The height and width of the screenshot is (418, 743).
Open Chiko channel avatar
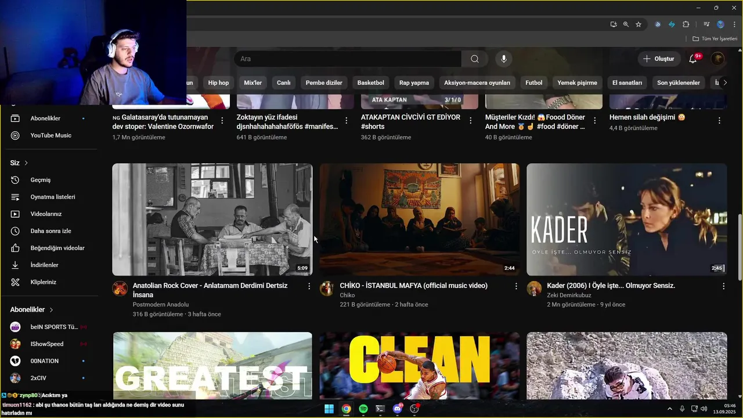[327, 289]
